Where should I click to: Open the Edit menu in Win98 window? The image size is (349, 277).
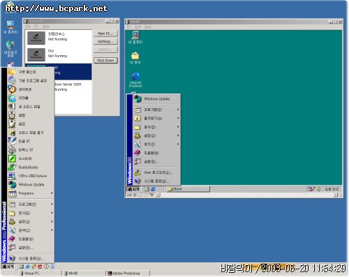(138, 27)
